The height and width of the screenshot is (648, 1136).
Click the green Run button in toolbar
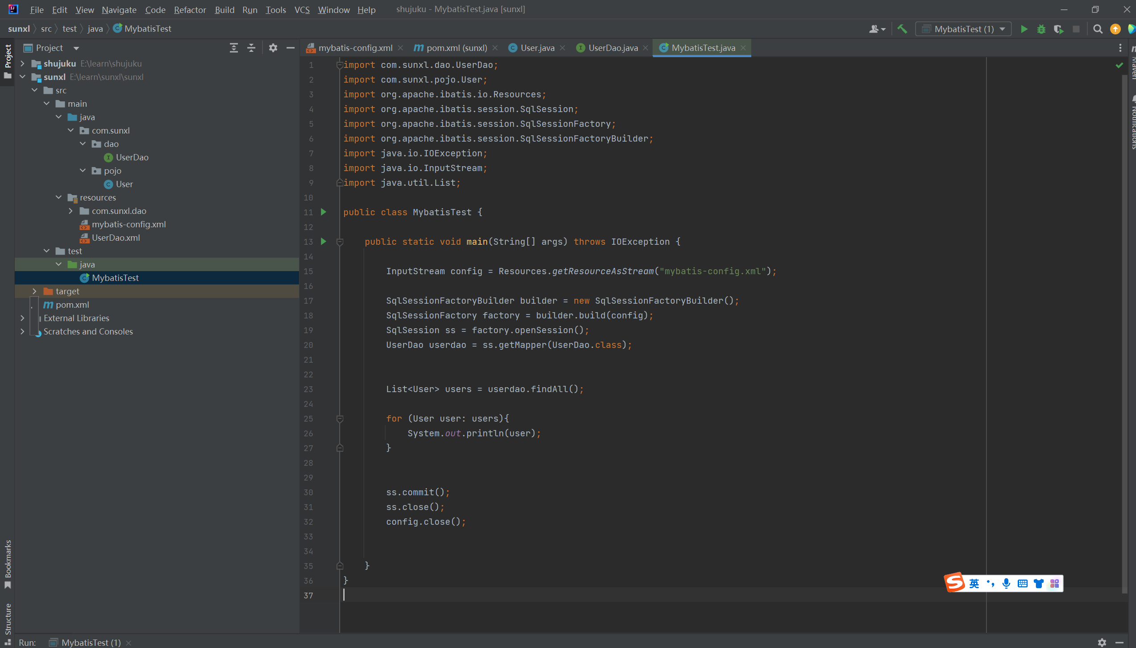click(x=1024, y=29)
